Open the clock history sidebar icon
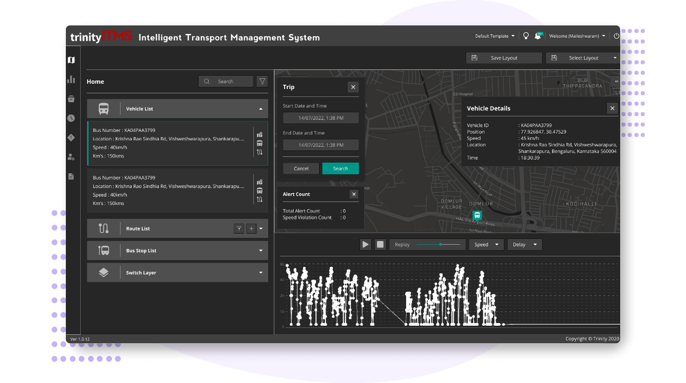Viewport: 686px width, 383px height. tap(71, 118)
